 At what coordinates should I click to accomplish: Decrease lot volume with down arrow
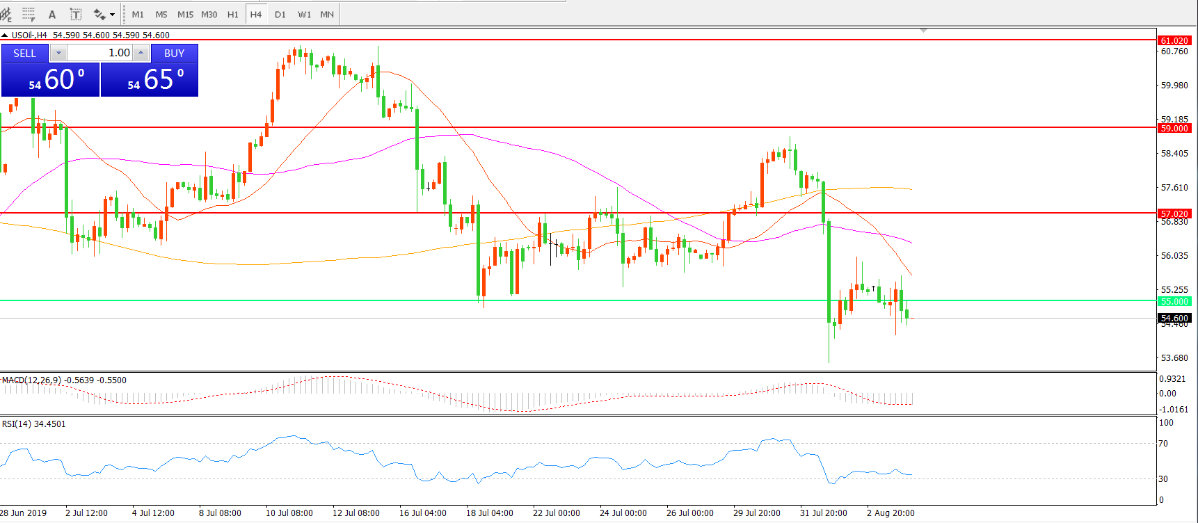[58, 53]
